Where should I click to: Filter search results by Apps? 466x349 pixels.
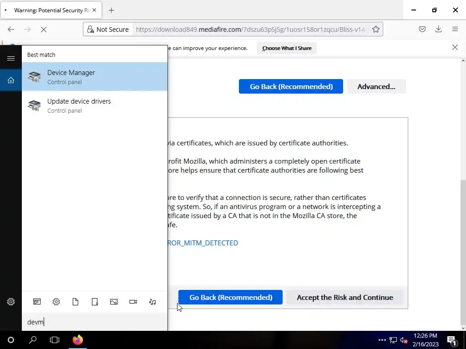[x=37, y=302]
